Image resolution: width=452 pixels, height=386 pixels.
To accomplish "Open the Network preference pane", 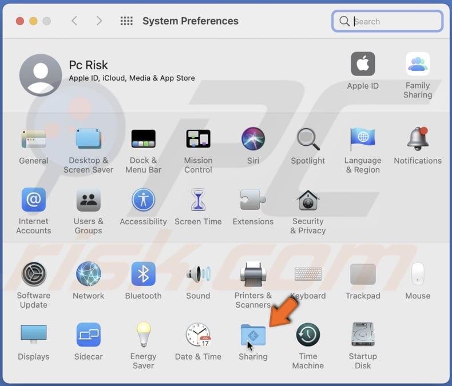I will coord(88,274).
